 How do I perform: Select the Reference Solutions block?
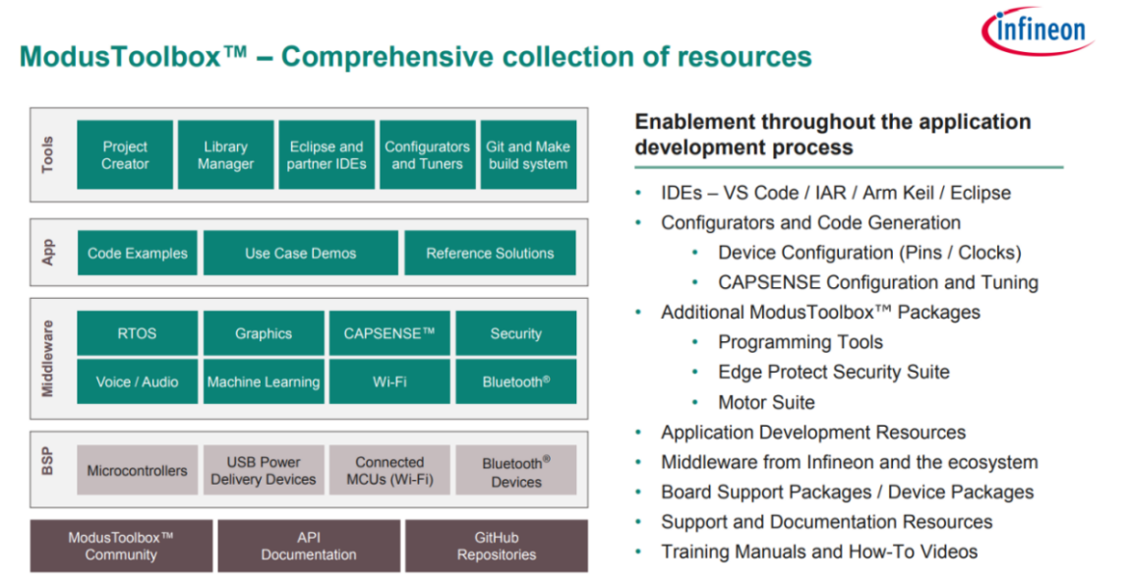pyautogui.click(x=490, y=253)
